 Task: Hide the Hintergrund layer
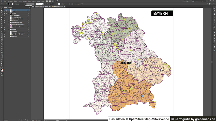coord(5,36)
